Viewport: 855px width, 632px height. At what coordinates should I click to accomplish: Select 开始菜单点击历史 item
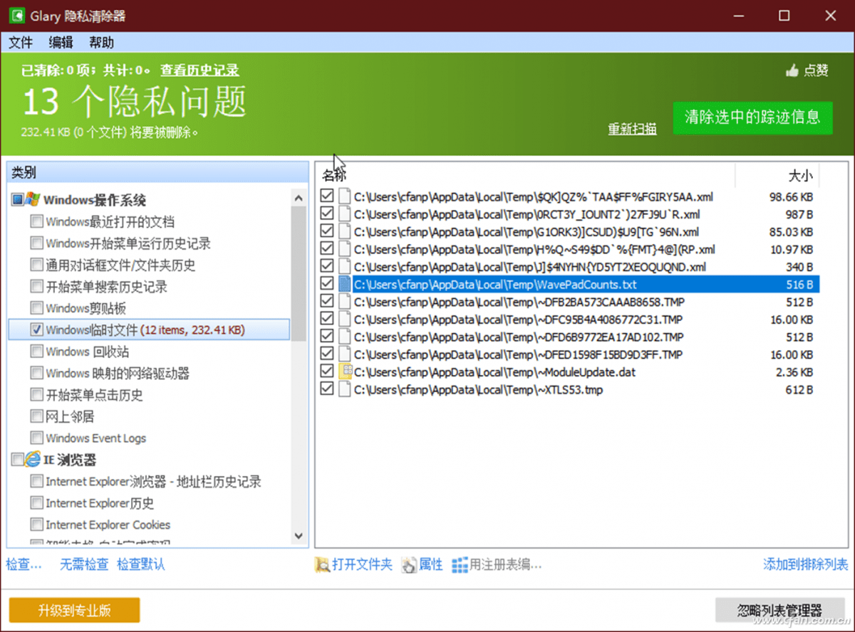[x=94, y=395]
